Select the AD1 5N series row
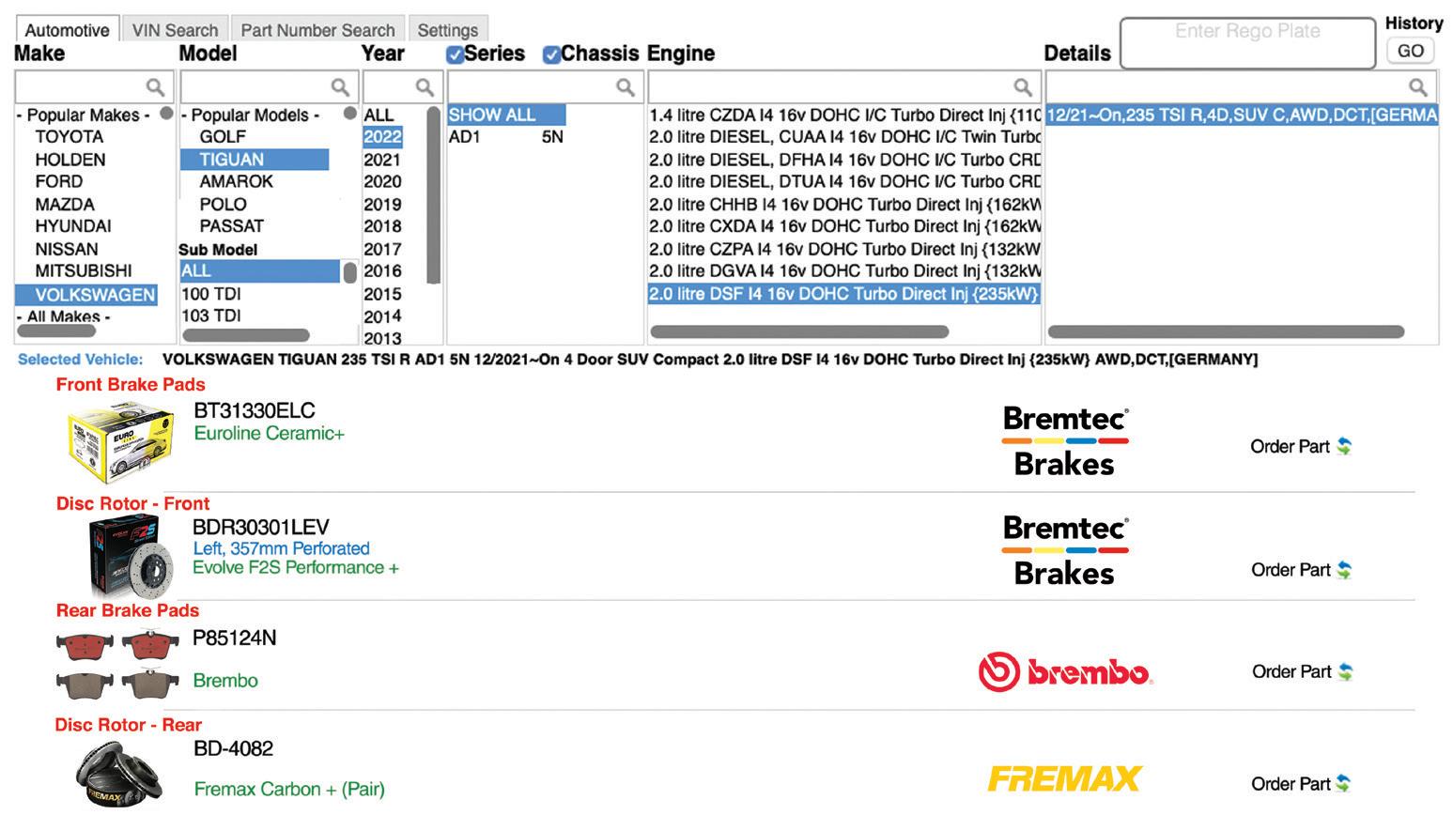1453x815 pixels. [506, 137]
